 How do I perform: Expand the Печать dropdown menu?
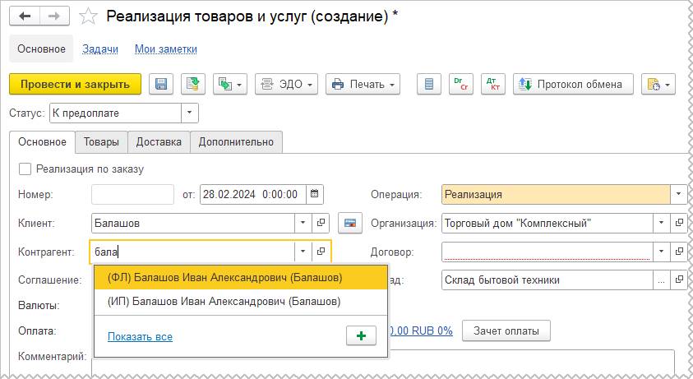click(363, 85)
